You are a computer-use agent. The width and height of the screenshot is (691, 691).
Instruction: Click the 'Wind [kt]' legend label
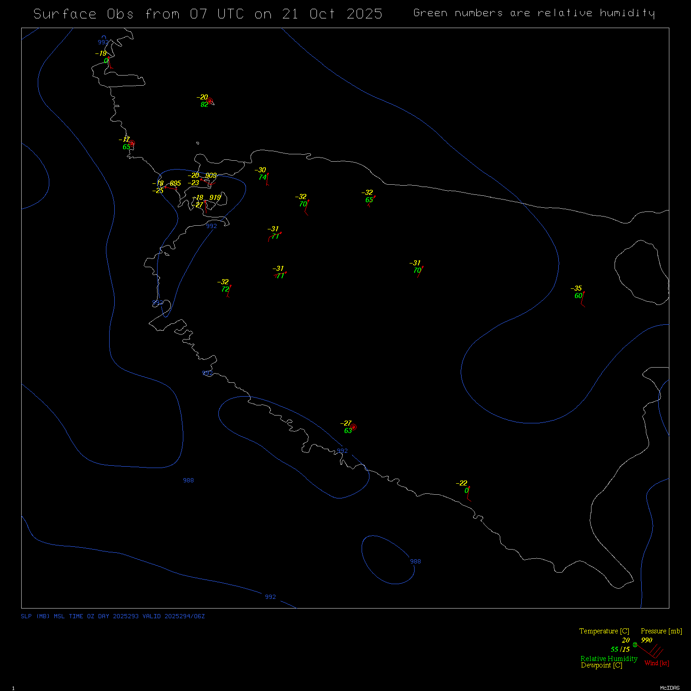(656, 663)
